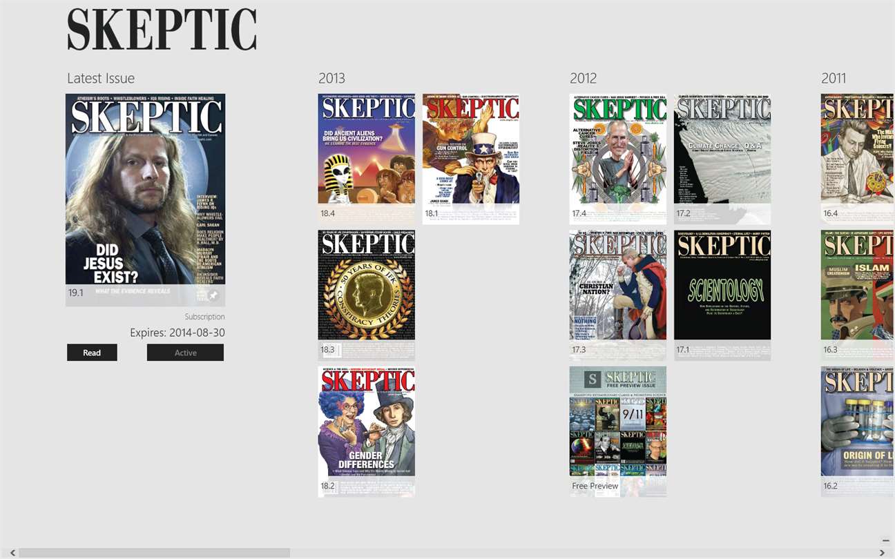Click the horizontal scrollbar thumb

click(x=155, y=553)
